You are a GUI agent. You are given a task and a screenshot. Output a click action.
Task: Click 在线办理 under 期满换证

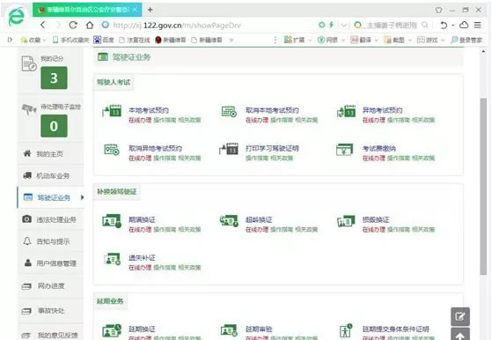point(140,229)
